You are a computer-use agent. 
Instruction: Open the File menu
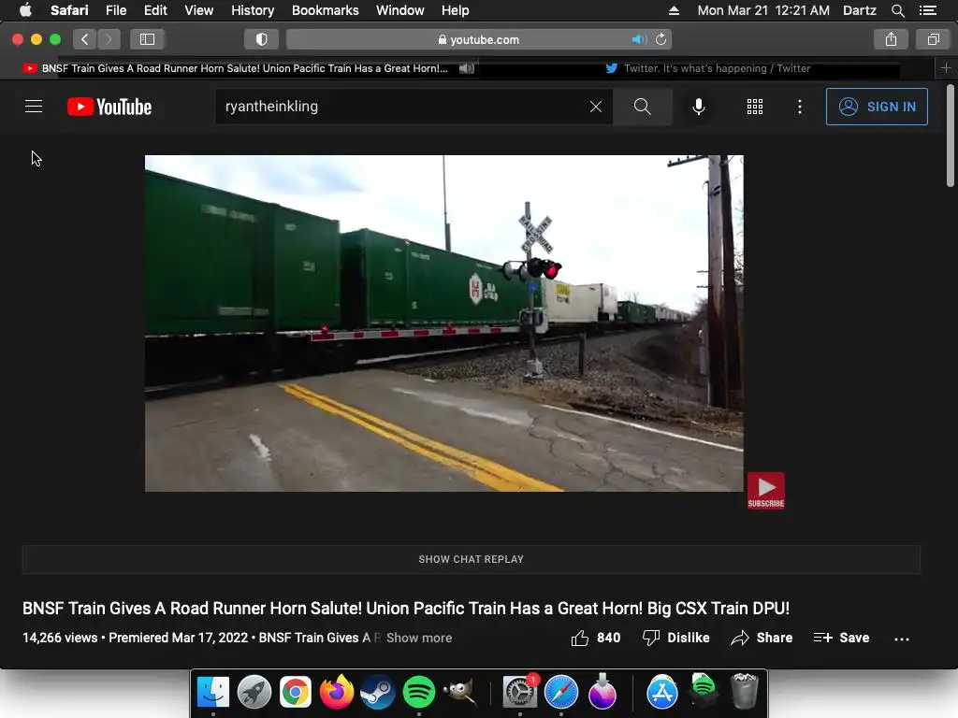(115, 10)
